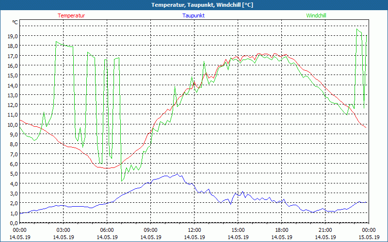Click the 0,0 y-axis value
Image resolution: width=388 pixels, height=242 pixels.
click(x=13, y=223)
